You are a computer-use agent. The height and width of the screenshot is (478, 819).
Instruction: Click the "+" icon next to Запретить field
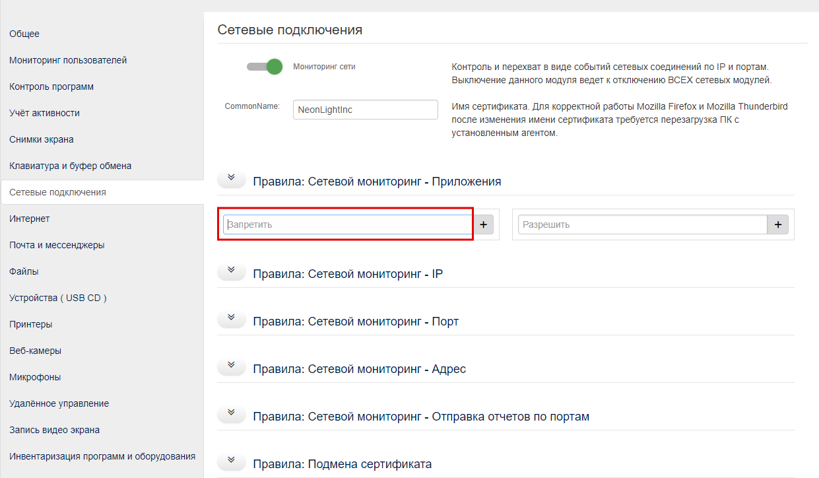[x=483, y=224]
